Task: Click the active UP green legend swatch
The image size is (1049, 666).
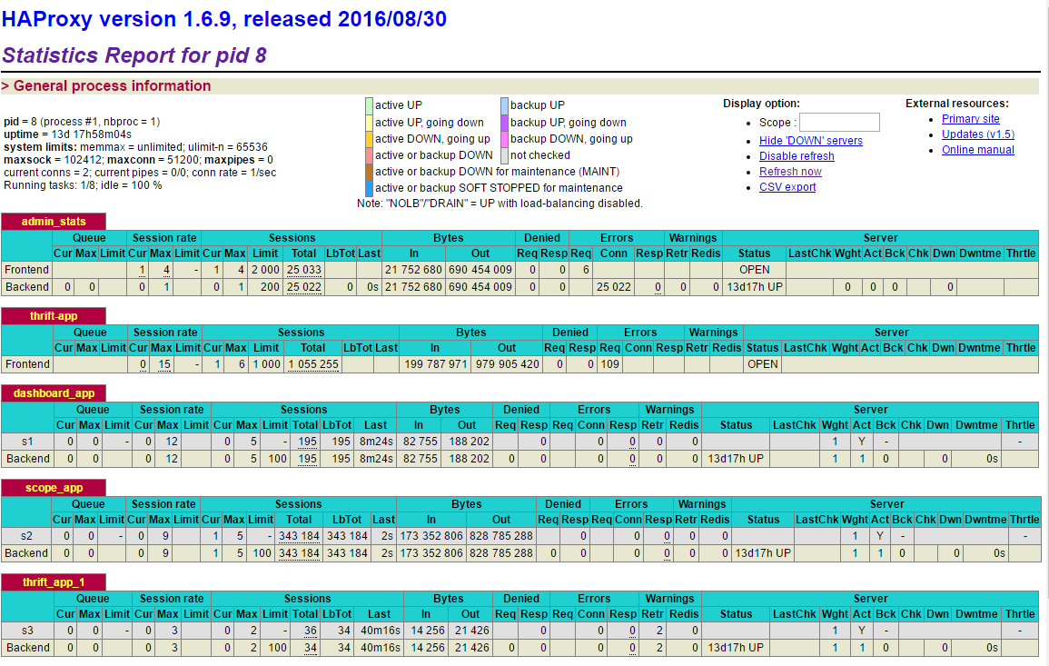Action: (369, 105)
